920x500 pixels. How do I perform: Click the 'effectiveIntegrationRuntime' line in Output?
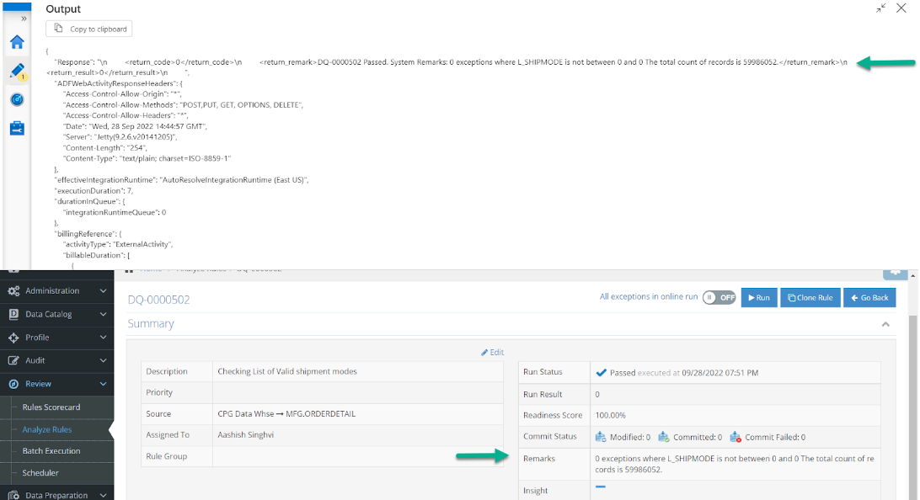coord(181,180)
